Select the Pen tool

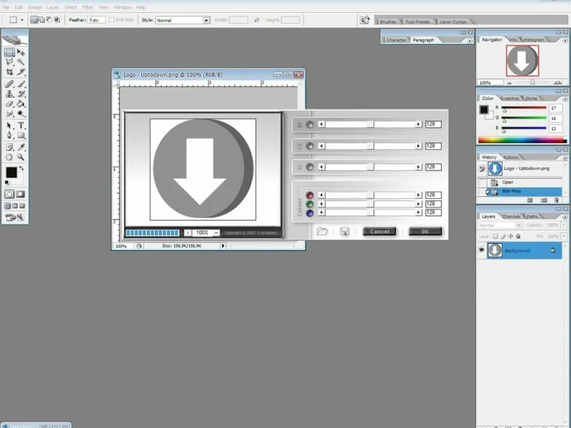pos(9,136)
